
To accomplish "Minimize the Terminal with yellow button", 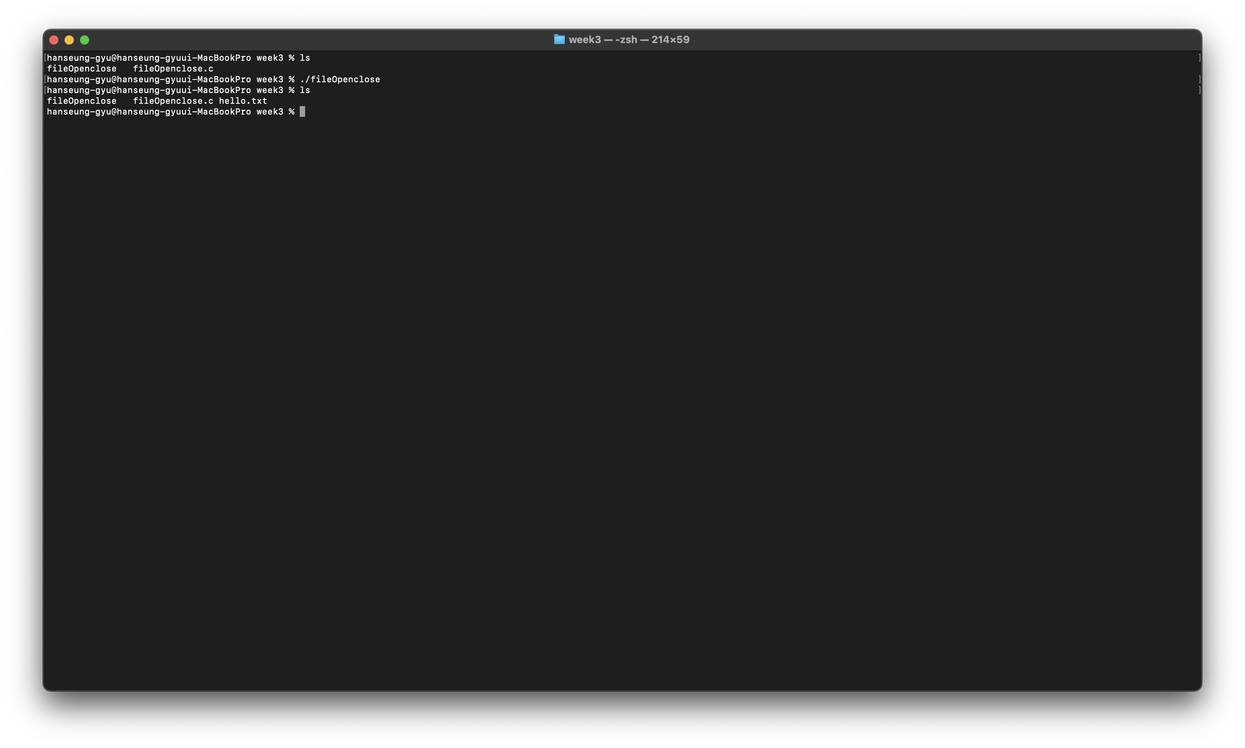I will (x=69, y=40).
